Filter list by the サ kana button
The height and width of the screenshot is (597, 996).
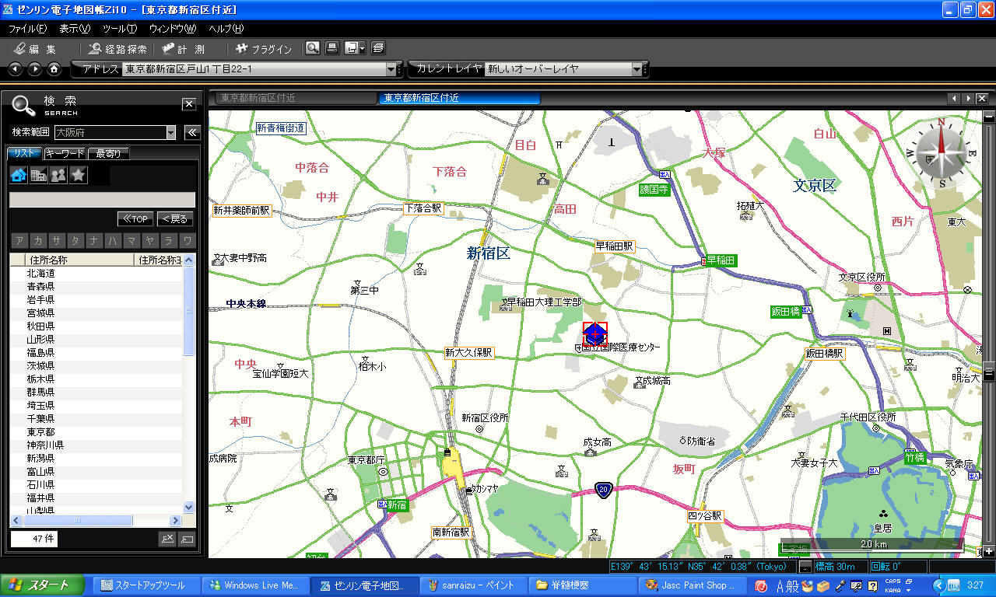(x=57, y=240)
